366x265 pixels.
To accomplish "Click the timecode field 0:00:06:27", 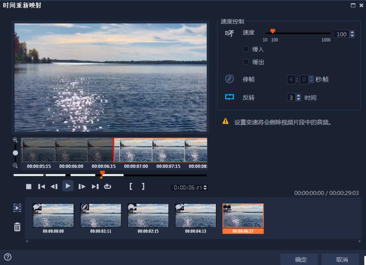I will (188, 187).
